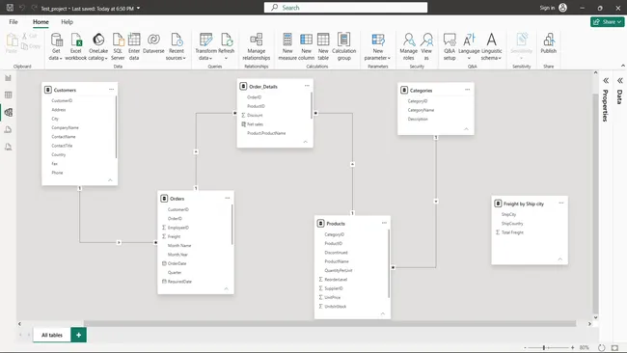
Task: Adjust the zoom slider handle
Action: (x=544, y=348)
